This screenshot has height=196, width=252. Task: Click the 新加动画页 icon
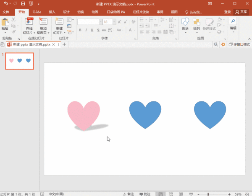coord(43,22)
